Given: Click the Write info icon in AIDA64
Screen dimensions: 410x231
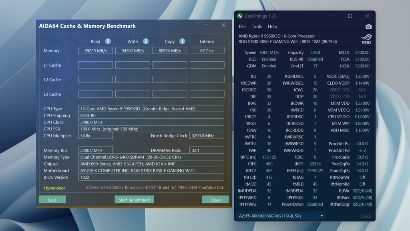Looking at the screenshot, I should click(146, 41).
